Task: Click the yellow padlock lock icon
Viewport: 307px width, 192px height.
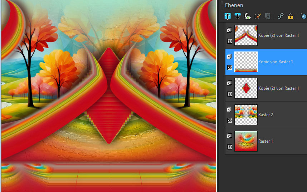Action: [x=291, y=16]
